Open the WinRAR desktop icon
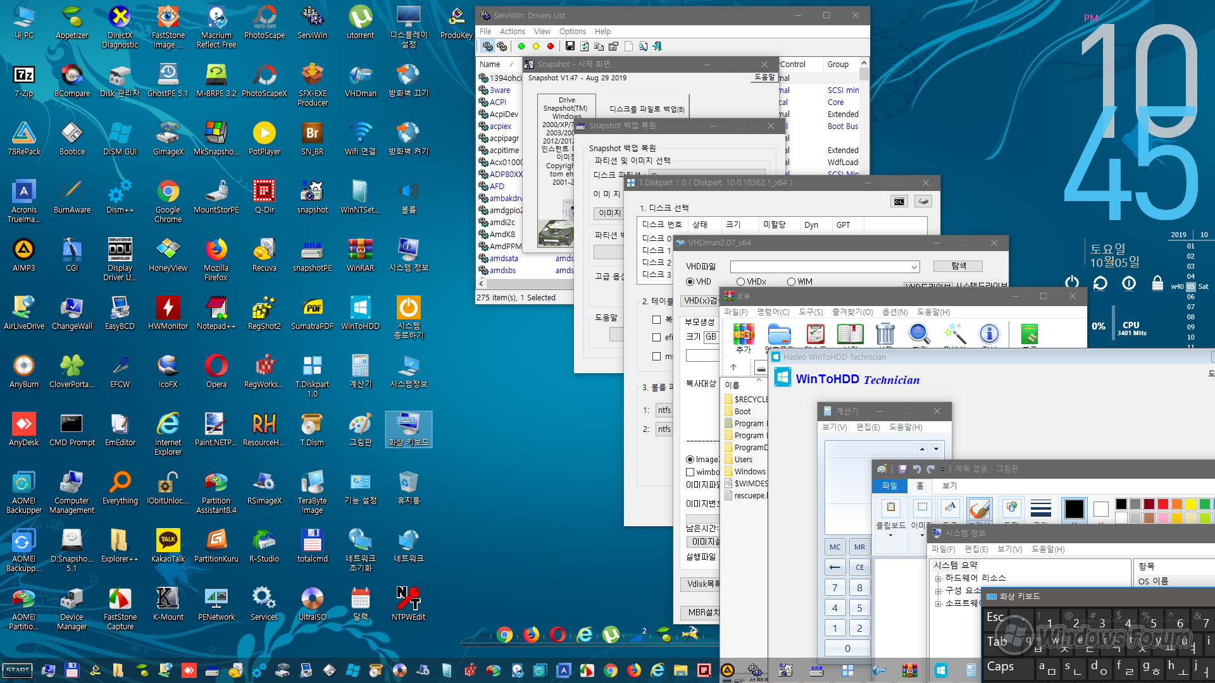Screen dimensions: 1215x683 click(360, 255)
